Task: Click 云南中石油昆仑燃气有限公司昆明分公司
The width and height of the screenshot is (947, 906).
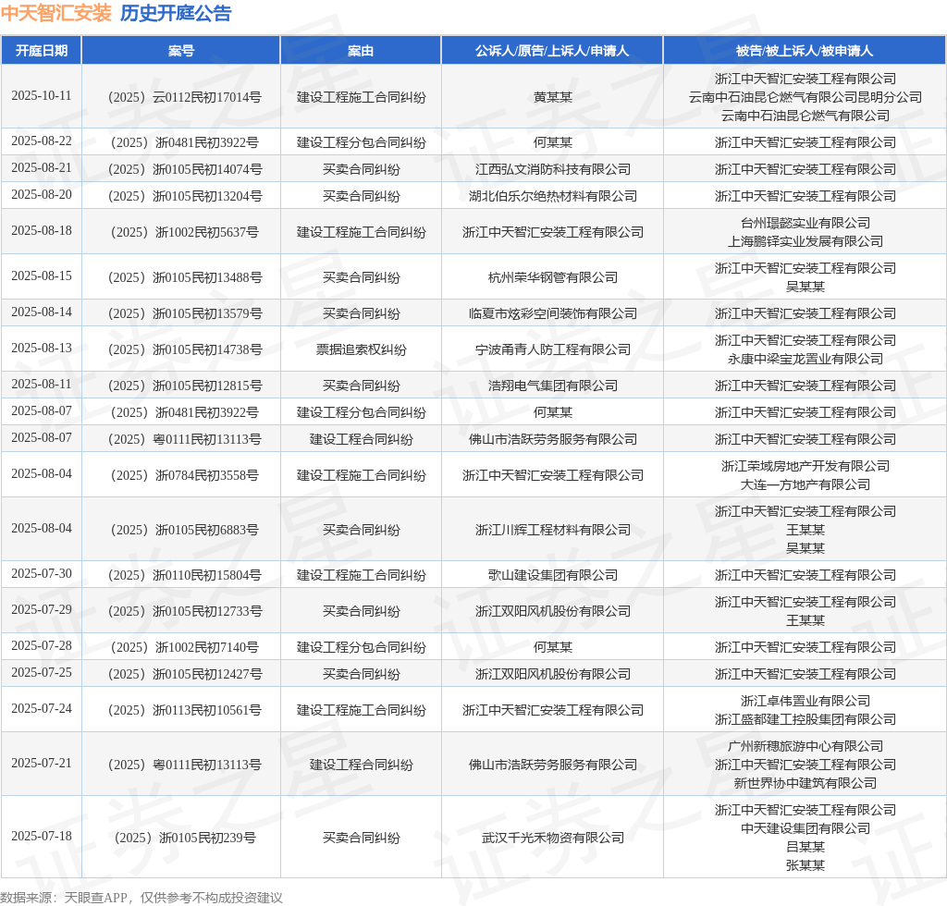Action: [806, 97]
